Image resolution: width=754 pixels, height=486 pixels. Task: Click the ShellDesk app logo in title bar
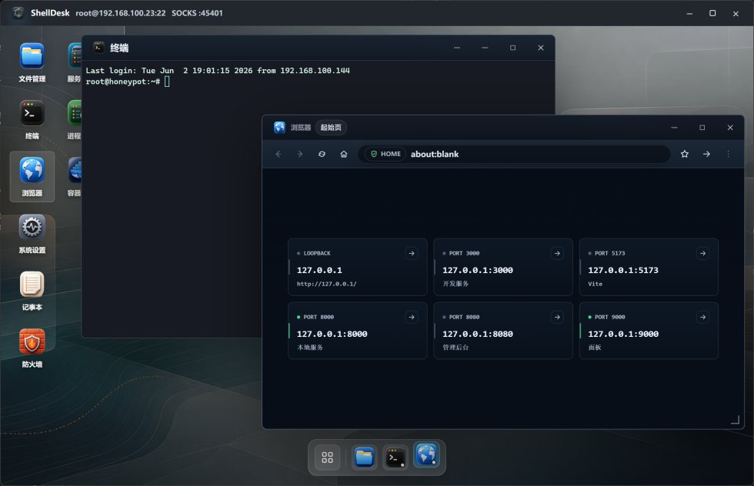coord(18,13)
